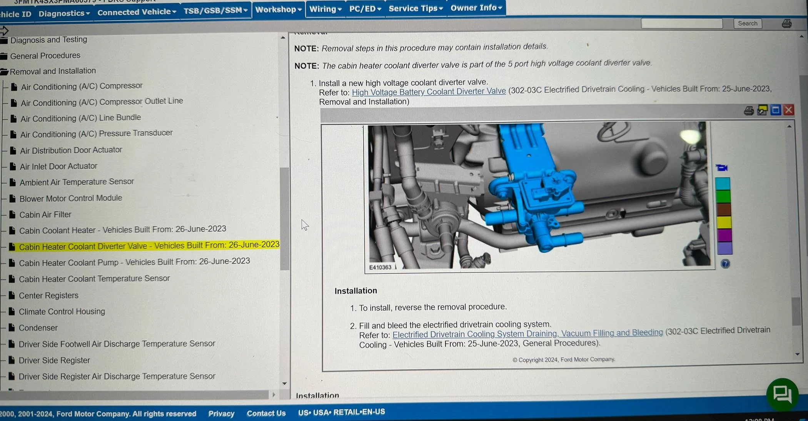
Task: Open Driver Side Register entry
Action: [54, 360]
